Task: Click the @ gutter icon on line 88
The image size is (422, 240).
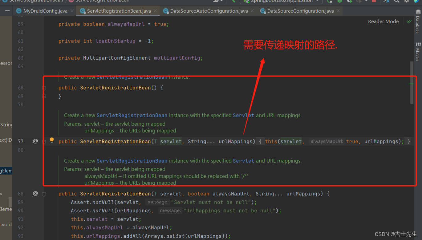Action: pos(35,194)
